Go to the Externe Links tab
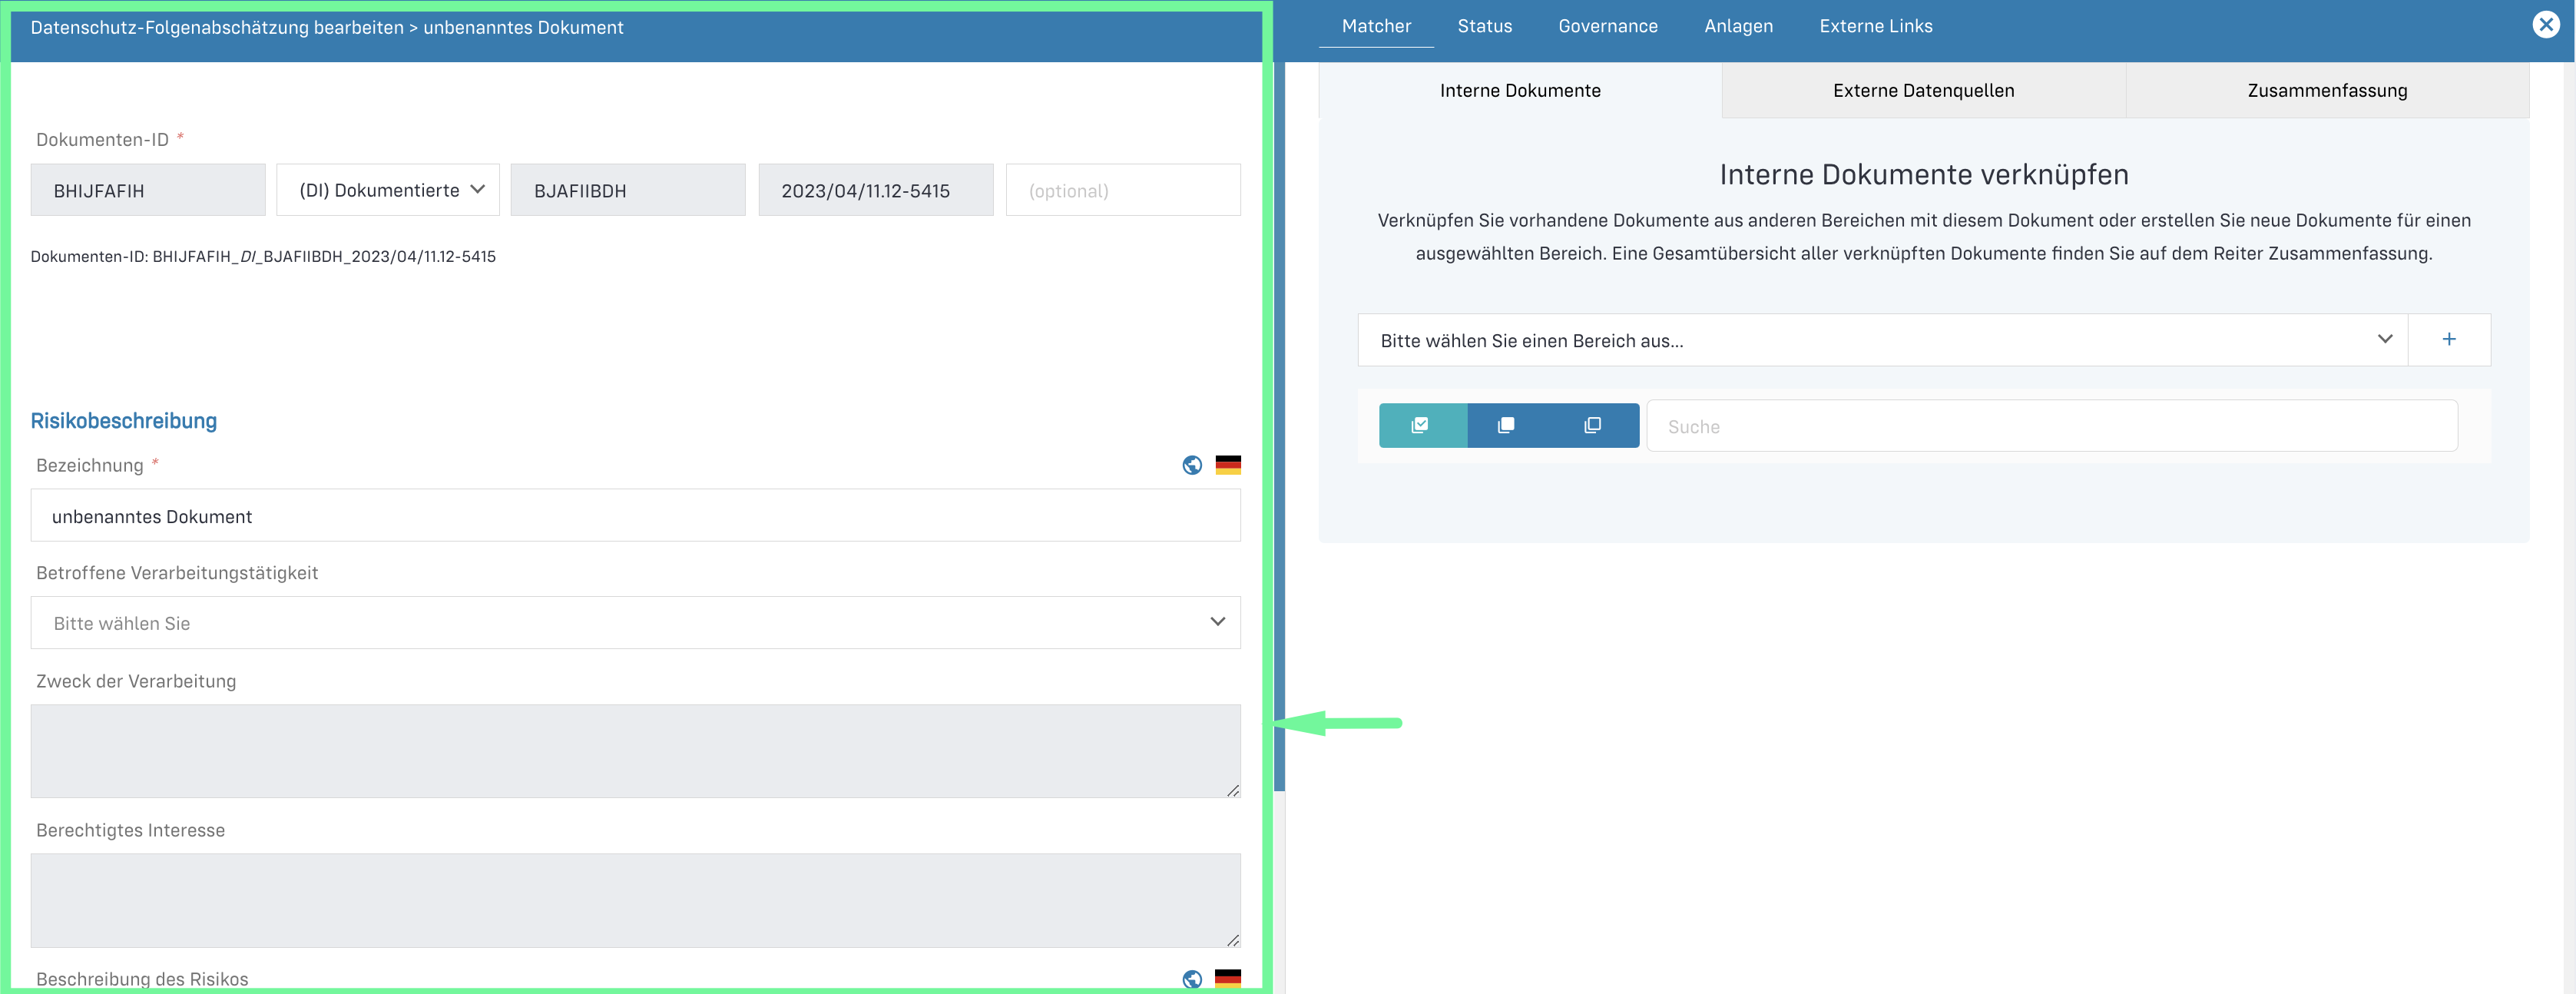 1875,26
